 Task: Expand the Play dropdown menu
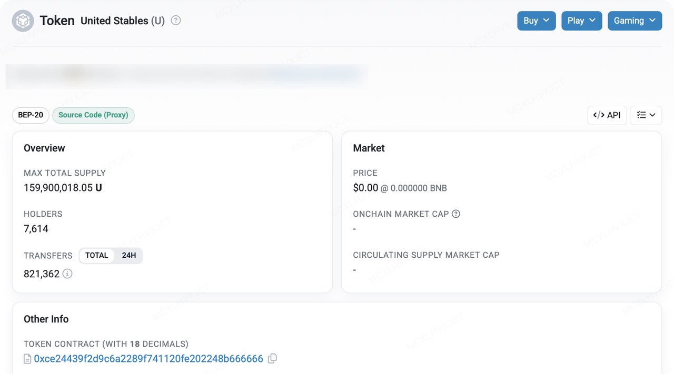581,21
